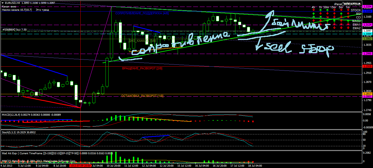Viewport: 373px width, 168px height.
Task: Click the STOCH 1m down arrow
Action: point(348,10)
